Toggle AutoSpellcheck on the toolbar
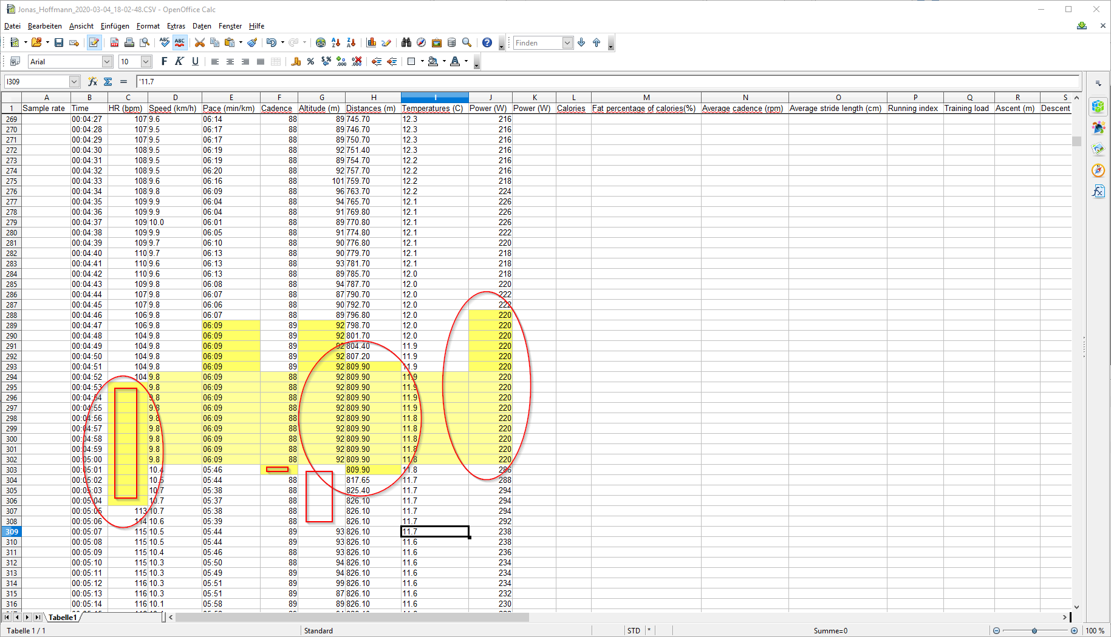This screenshot has height=637, width=1111. [180, 42]
